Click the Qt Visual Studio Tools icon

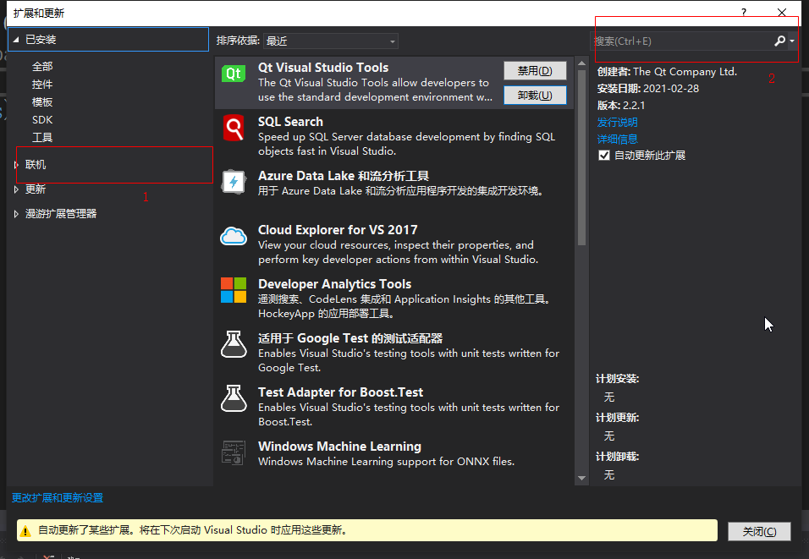click(234, 74)
